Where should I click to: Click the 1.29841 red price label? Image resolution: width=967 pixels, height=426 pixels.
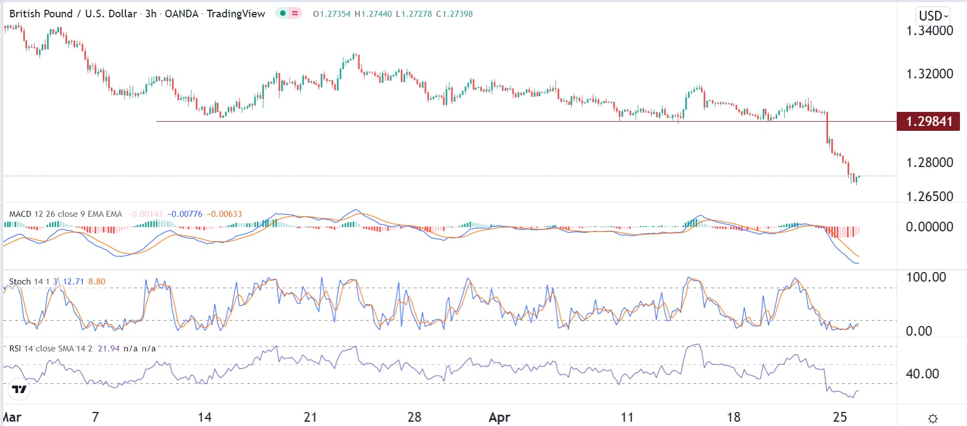point(928,121)
